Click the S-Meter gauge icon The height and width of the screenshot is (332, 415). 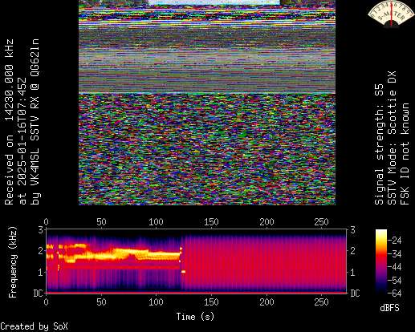(x=390, y=14)
